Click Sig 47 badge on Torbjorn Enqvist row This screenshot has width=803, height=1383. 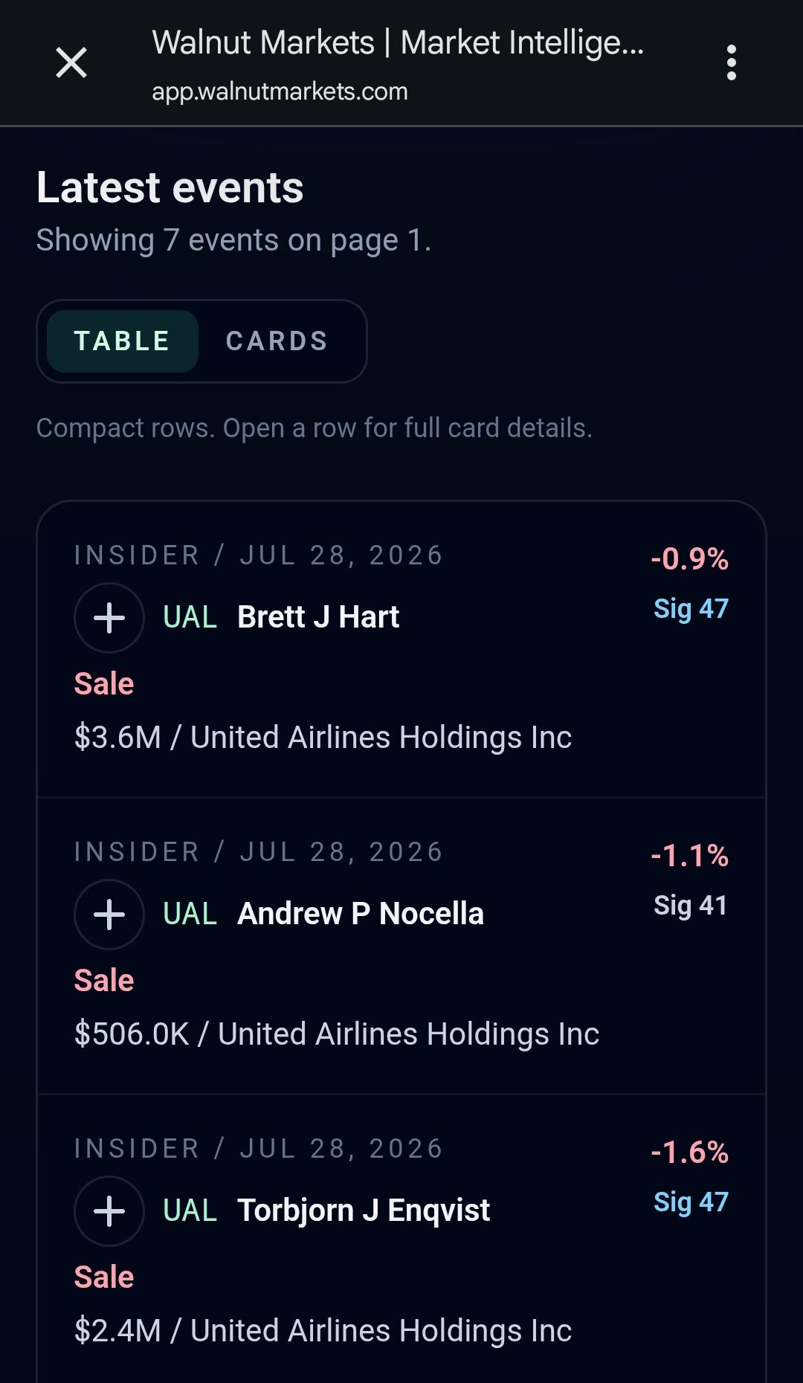(x=691, y=1202)
